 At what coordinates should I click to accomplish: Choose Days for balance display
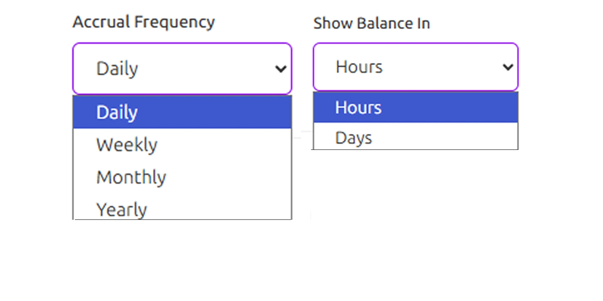tap(415, 138)
